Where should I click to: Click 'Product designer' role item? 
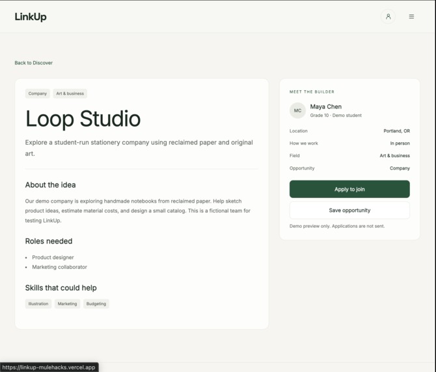[x=53, y=258]
